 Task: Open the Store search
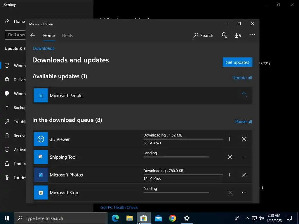pyautogui.click(x=203, y=35)
